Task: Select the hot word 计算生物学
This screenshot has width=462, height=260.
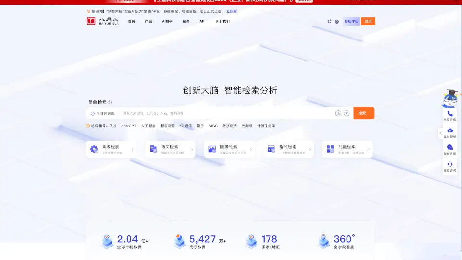Action: [x=266, y=126]
